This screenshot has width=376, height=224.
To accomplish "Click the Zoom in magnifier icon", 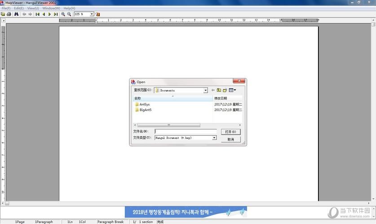I will [x=63, y=14].
